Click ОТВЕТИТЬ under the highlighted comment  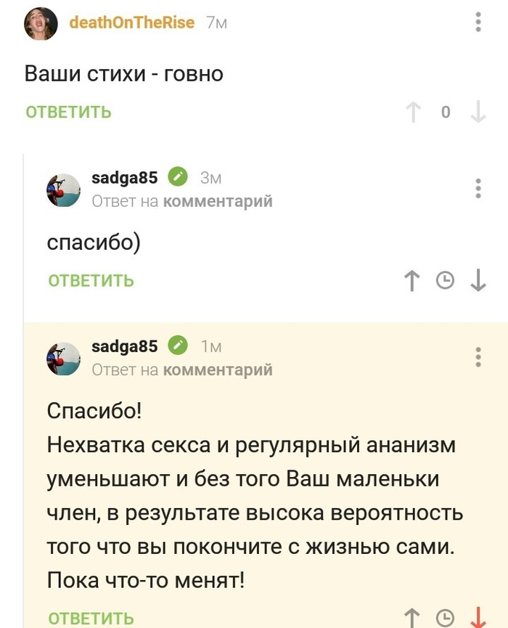click(x=89, y=619)
